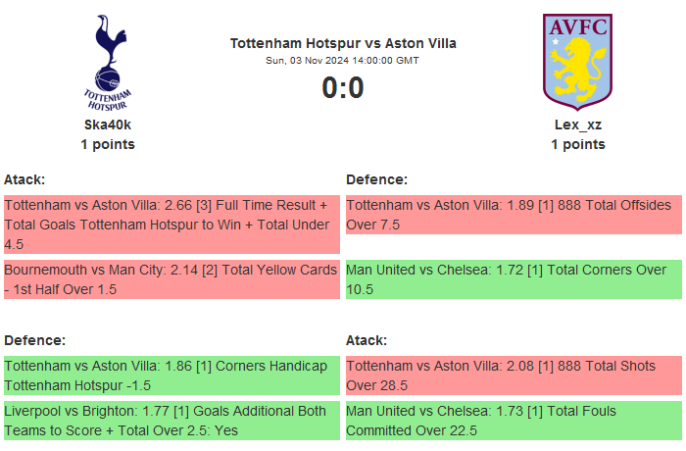The image size is (686, 451).
Task: Select Total Offsides Over 7.5 bet
Action: click(x=514, y=215)
